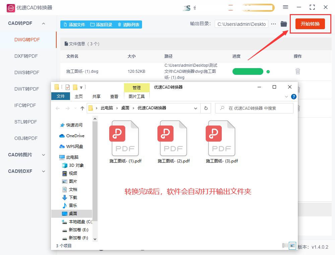Edit the output directory path field
The width and height of the screenshot is (335, 255).
tap(242, 24)
